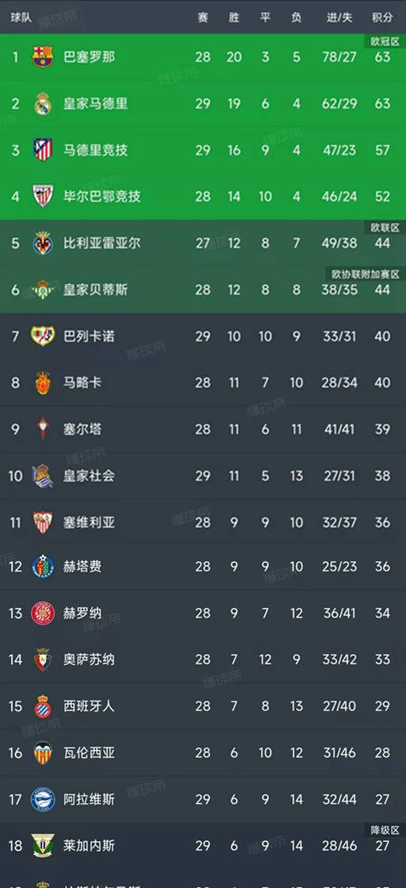Viewport: 406px width, 888px height.
Task: Open team name 赫塔费
Action: coord(82,567)
